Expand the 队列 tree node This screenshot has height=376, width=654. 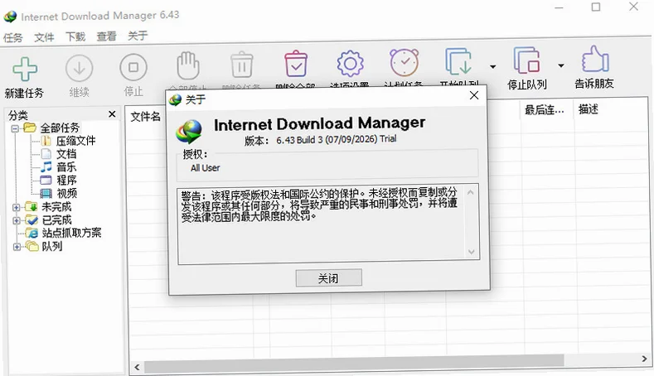[x=17, y=247]
